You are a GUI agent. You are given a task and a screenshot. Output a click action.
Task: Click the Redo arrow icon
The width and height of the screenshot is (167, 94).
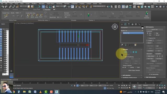6,7
